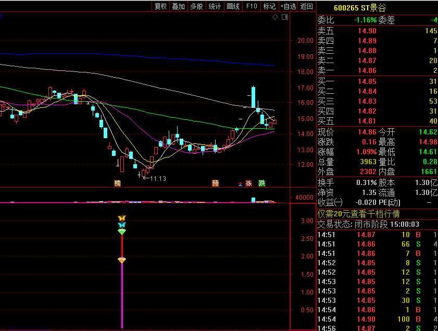
Task: Click the 复权 toolbar button
Action: coord(160,6)
